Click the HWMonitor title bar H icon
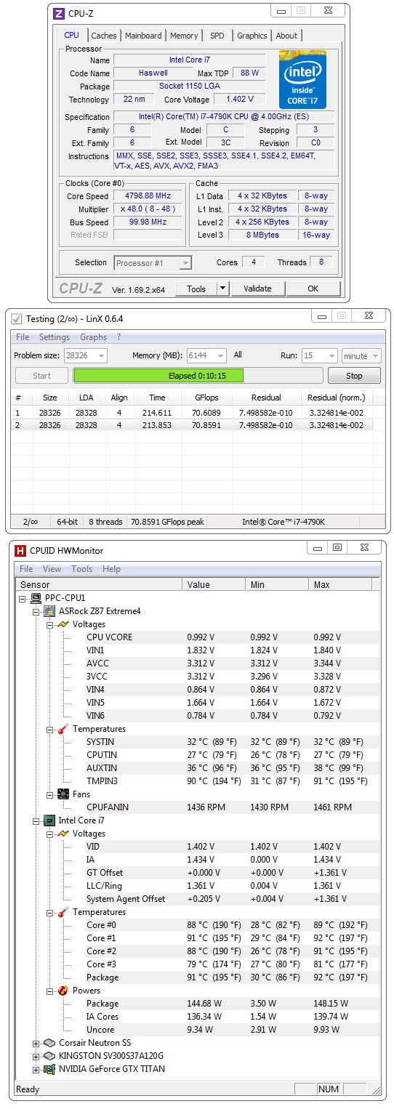The width and height of the screenshot is (394, 1109). [20, 550]
